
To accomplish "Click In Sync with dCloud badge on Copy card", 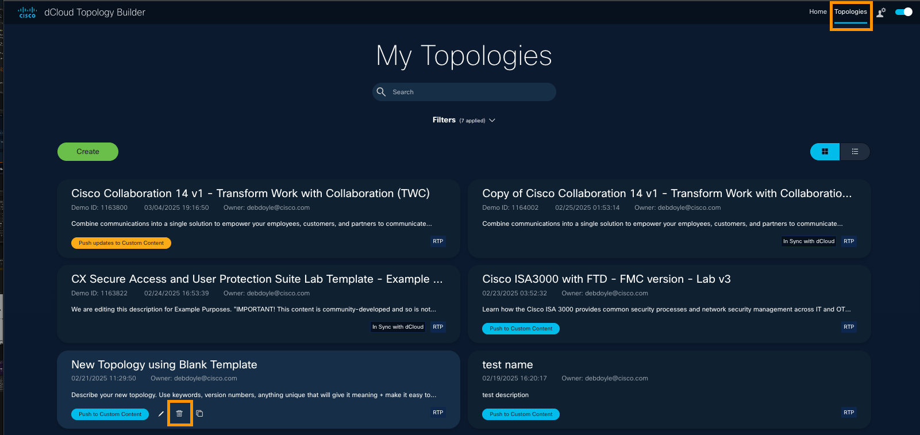I will pyautogui.click(x=809, y=241).
